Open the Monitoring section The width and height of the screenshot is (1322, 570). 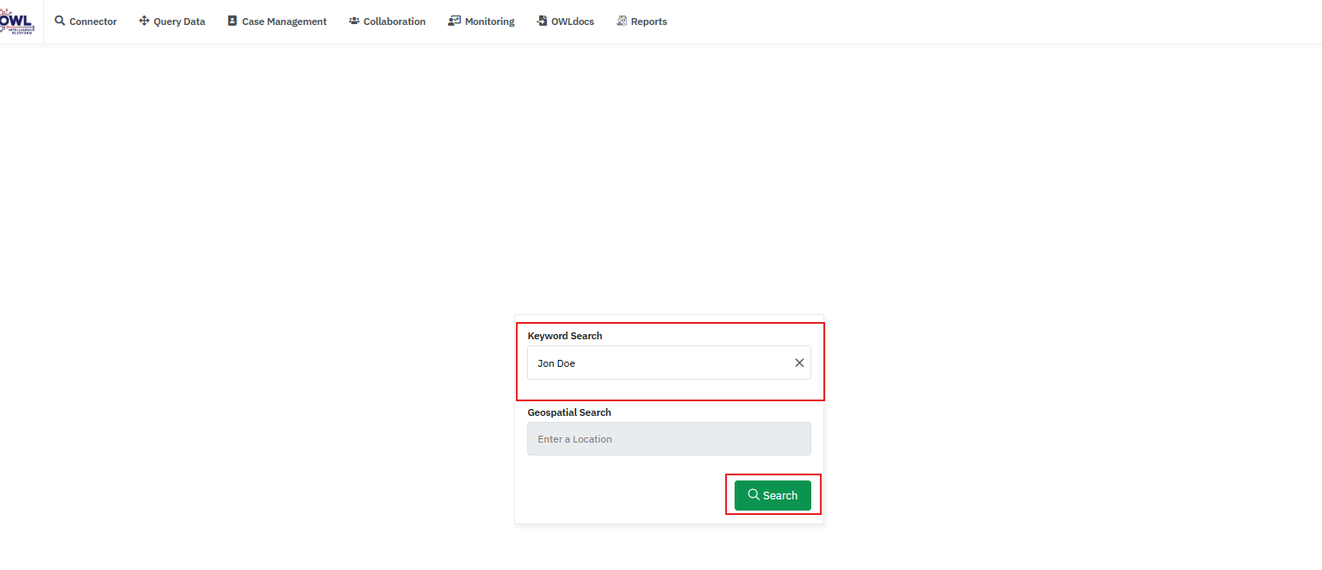click(x=481, y=22)
